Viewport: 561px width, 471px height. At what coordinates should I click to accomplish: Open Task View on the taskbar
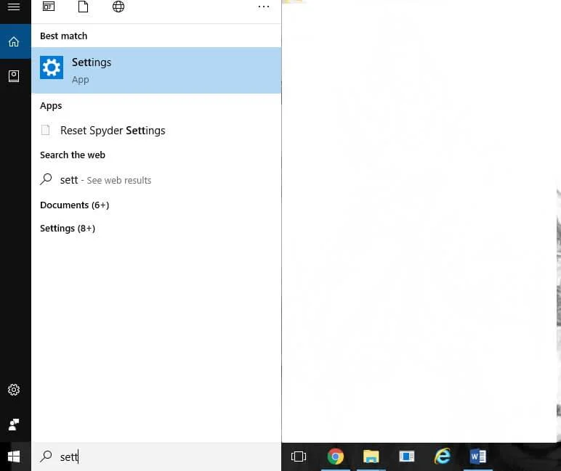pyautogui.click(x=299, y=456)
